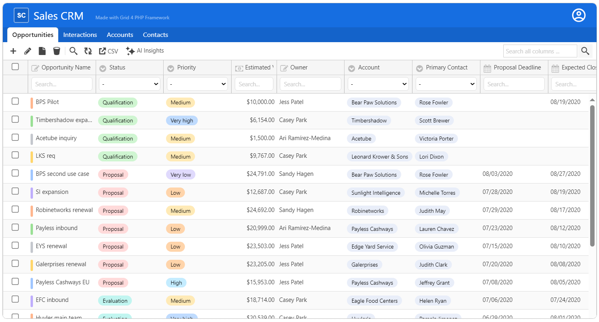
Task: Click the blue color bar on BPS second use case
Action: [32, 175]
